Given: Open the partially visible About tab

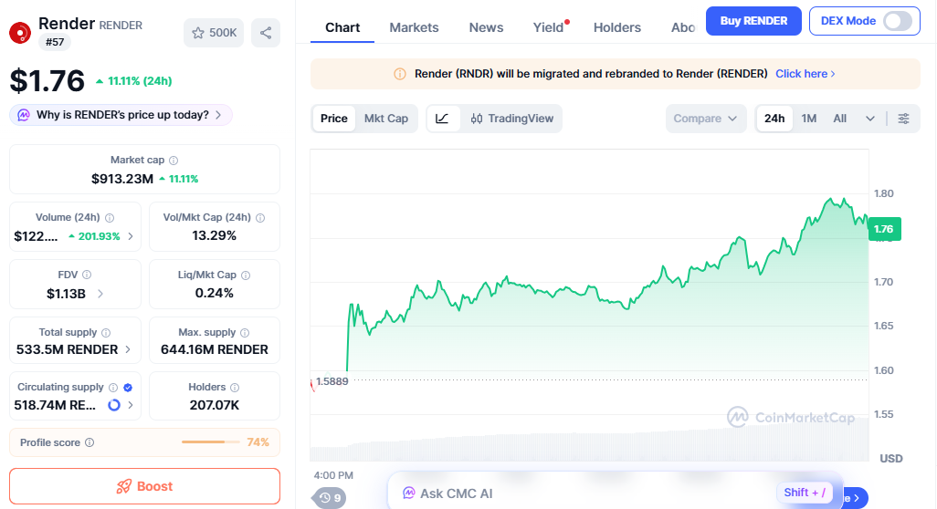Looking at the screenshot, I should click(683, 27).
